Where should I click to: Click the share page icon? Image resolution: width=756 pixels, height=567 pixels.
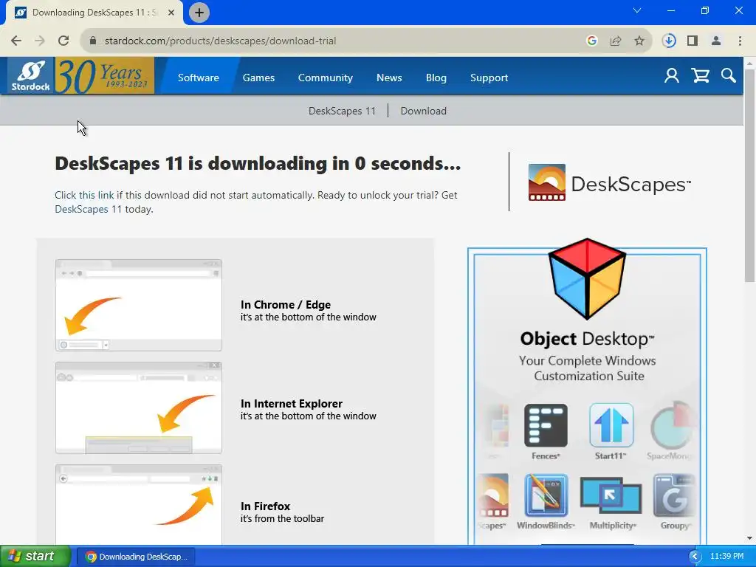(616, 41)
